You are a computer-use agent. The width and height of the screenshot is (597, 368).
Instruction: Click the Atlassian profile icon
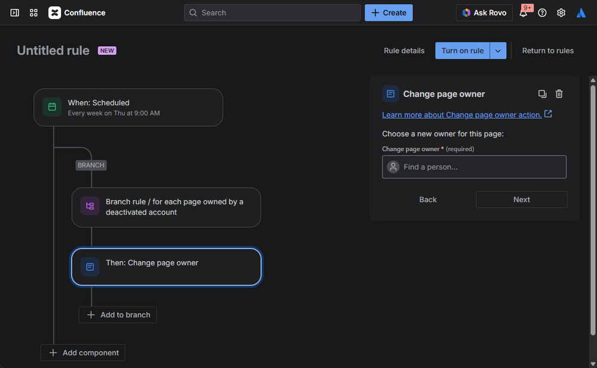point(581,13)
